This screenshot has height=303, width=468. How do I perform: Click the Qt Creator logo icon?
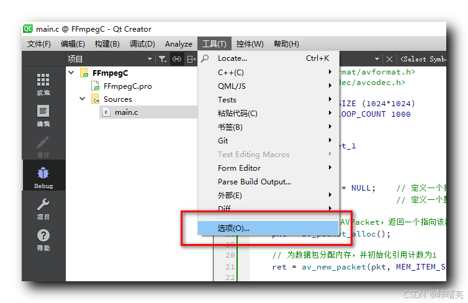click(x=28, y=29)
